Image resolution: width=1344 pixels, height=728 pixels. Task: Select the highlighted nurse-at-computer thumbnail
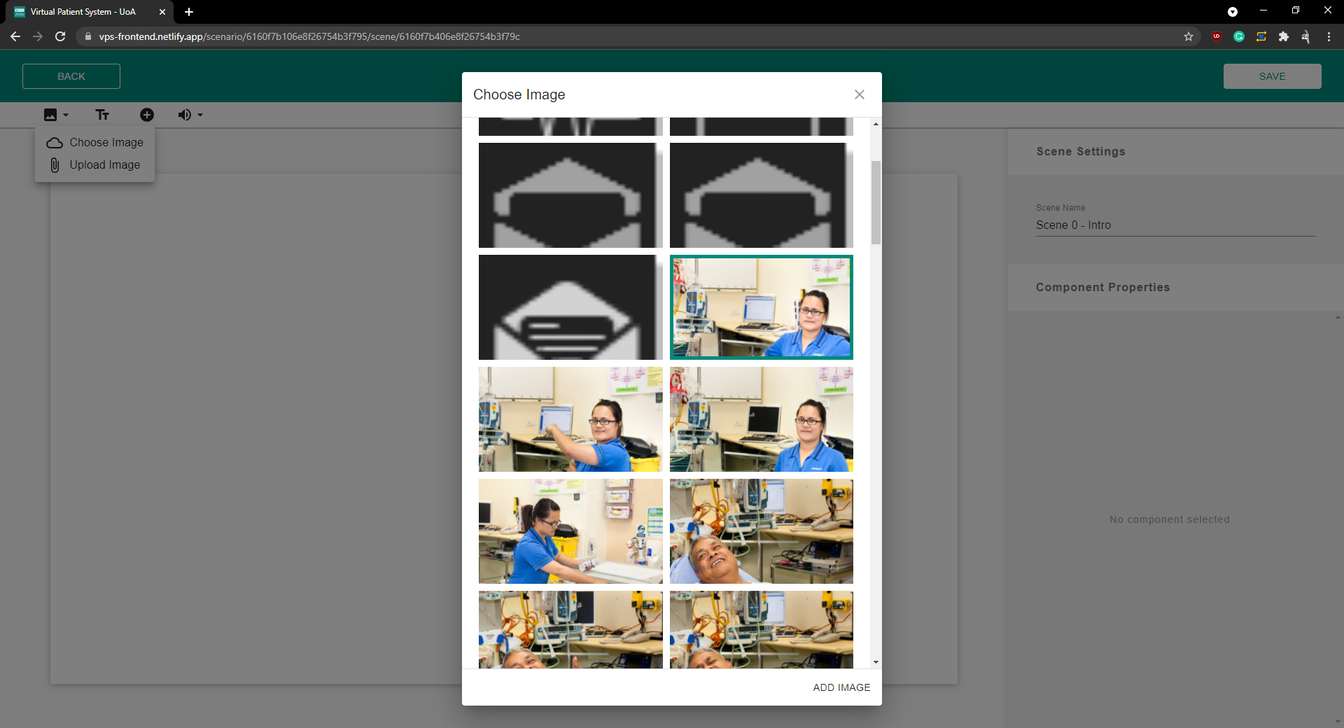point(761,307)
